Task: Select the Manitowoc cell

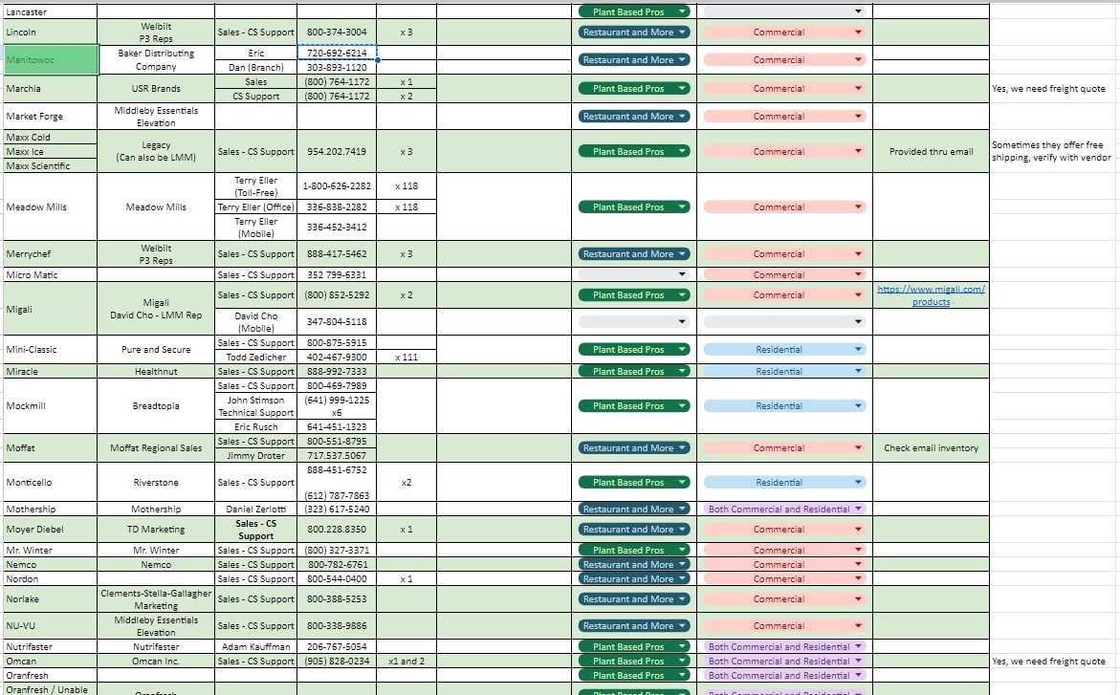Action: [51, 60]
